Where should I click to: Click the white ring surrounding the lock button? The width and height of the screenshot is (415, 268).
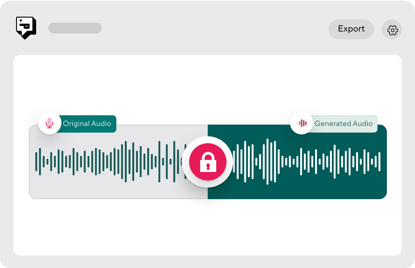point(208,140)
